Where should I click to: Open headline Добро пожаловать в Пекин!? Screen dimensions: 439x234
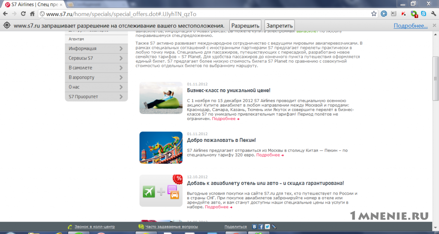point(222,140)
